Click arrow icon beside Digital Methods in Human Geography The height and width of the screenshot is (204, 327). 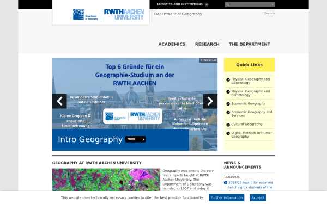click(228, 133)
